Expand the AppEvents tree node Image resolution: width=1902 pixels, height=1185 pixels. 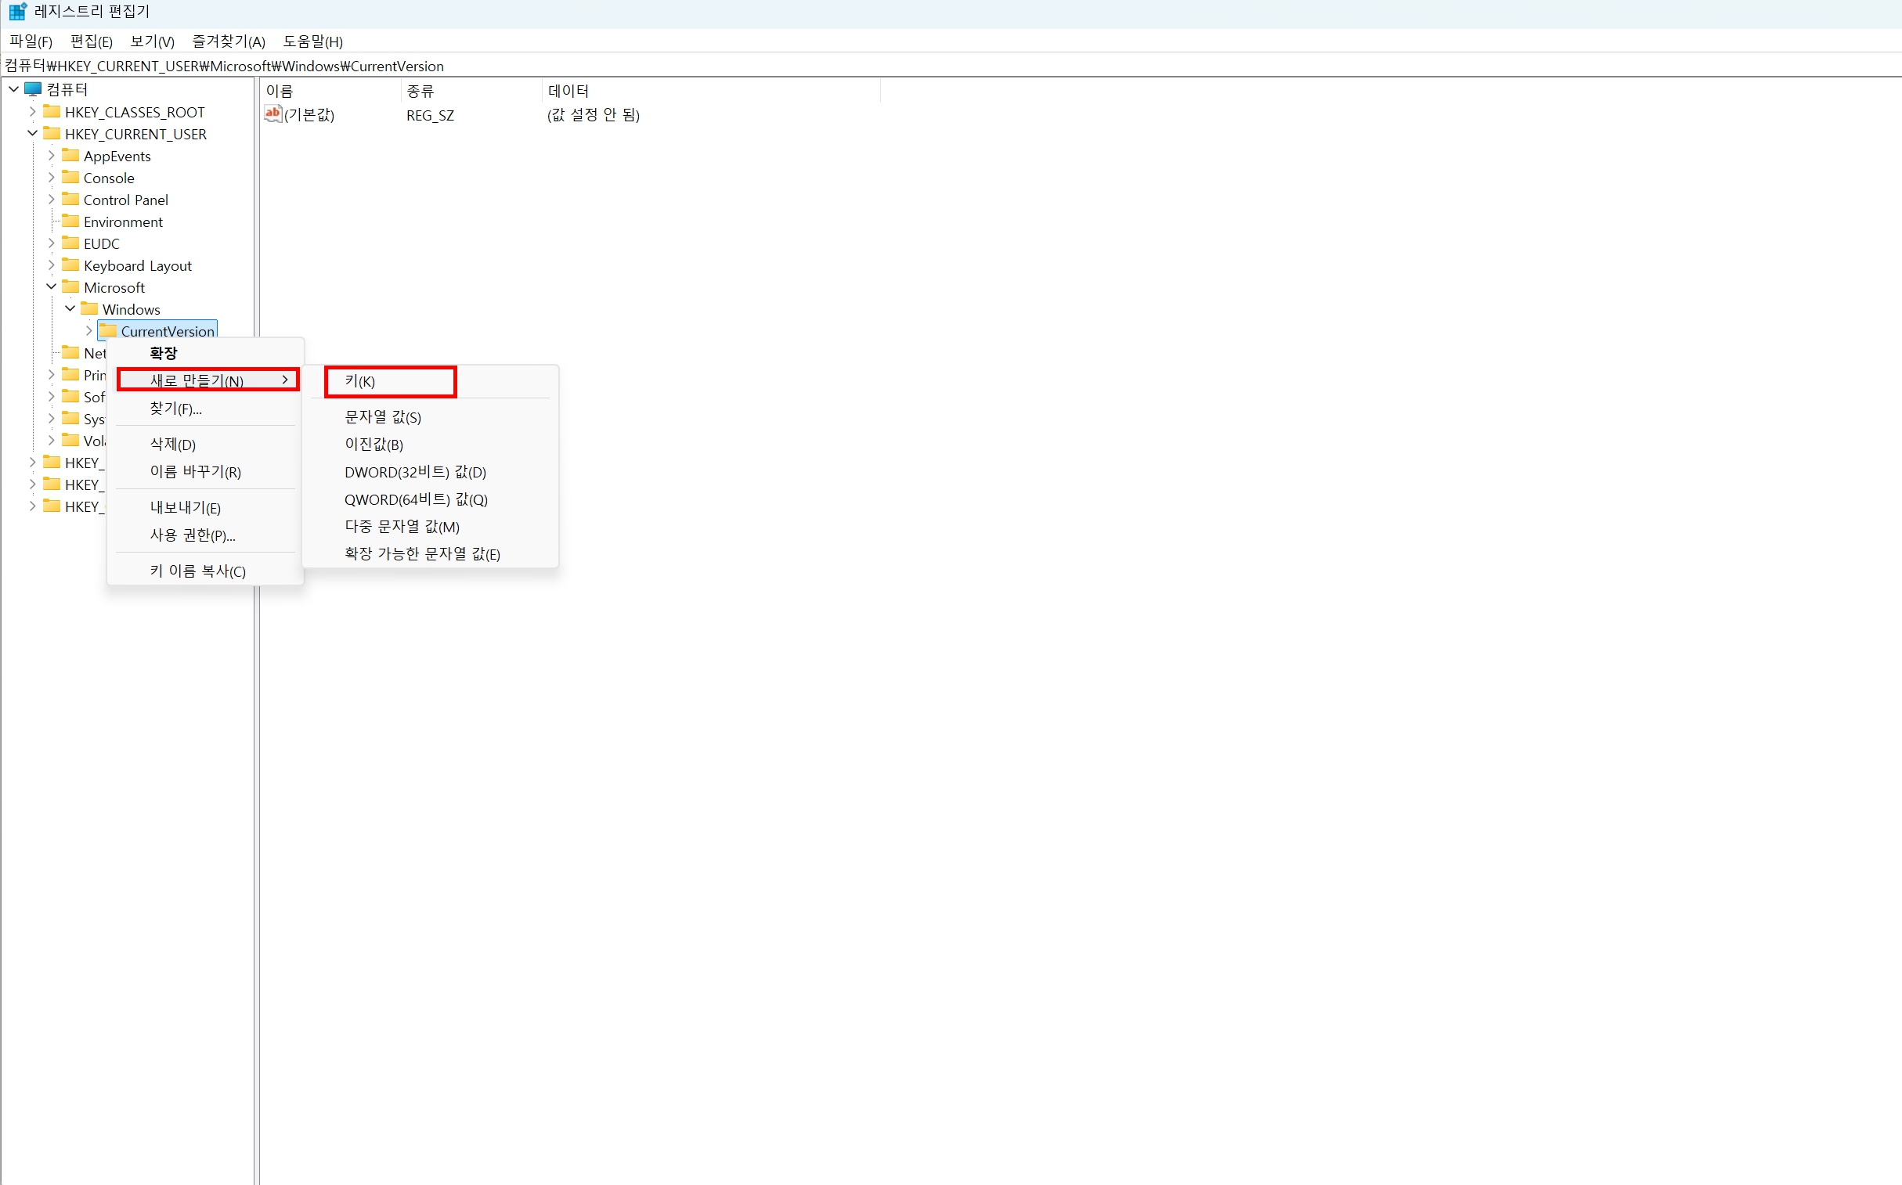point(51,155)
